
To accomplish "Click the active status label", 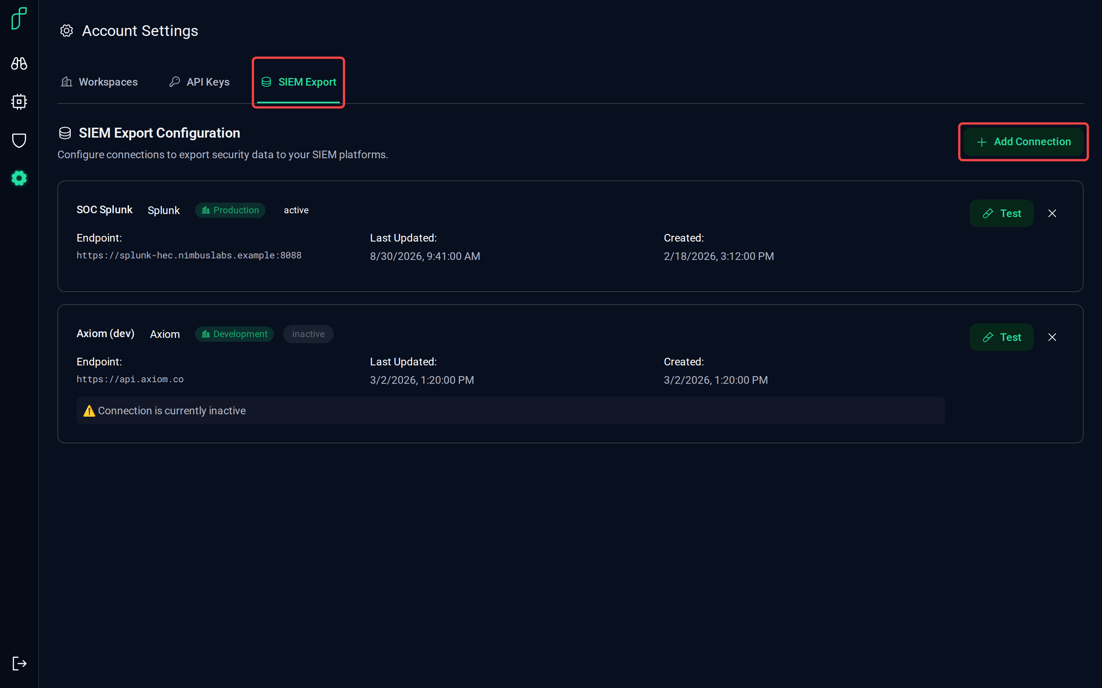I will pyautogui.click(x=296, y=210).
